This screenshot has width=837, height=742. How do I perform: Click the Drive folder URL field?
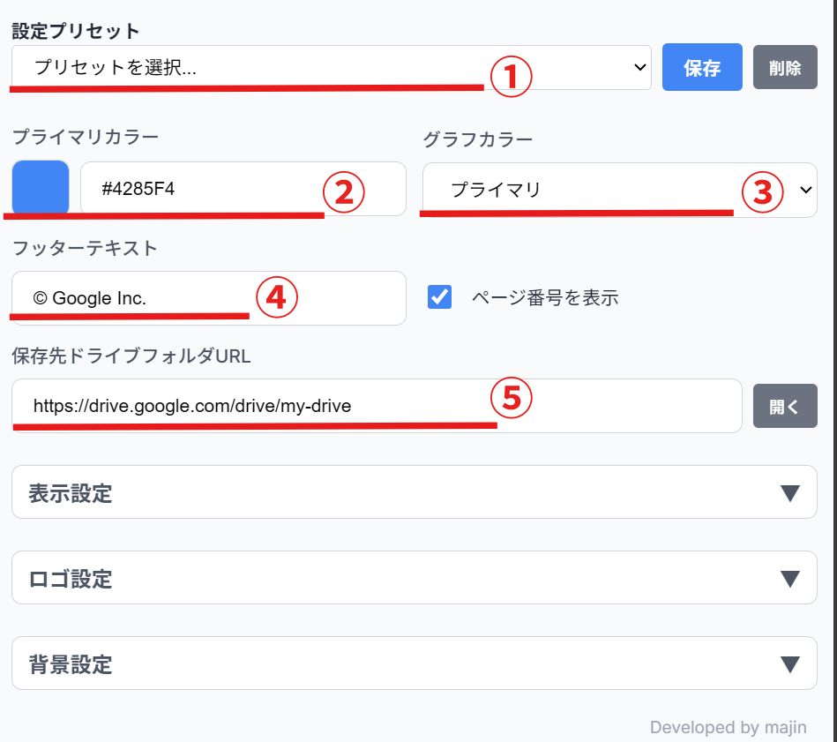pos(377,406)
